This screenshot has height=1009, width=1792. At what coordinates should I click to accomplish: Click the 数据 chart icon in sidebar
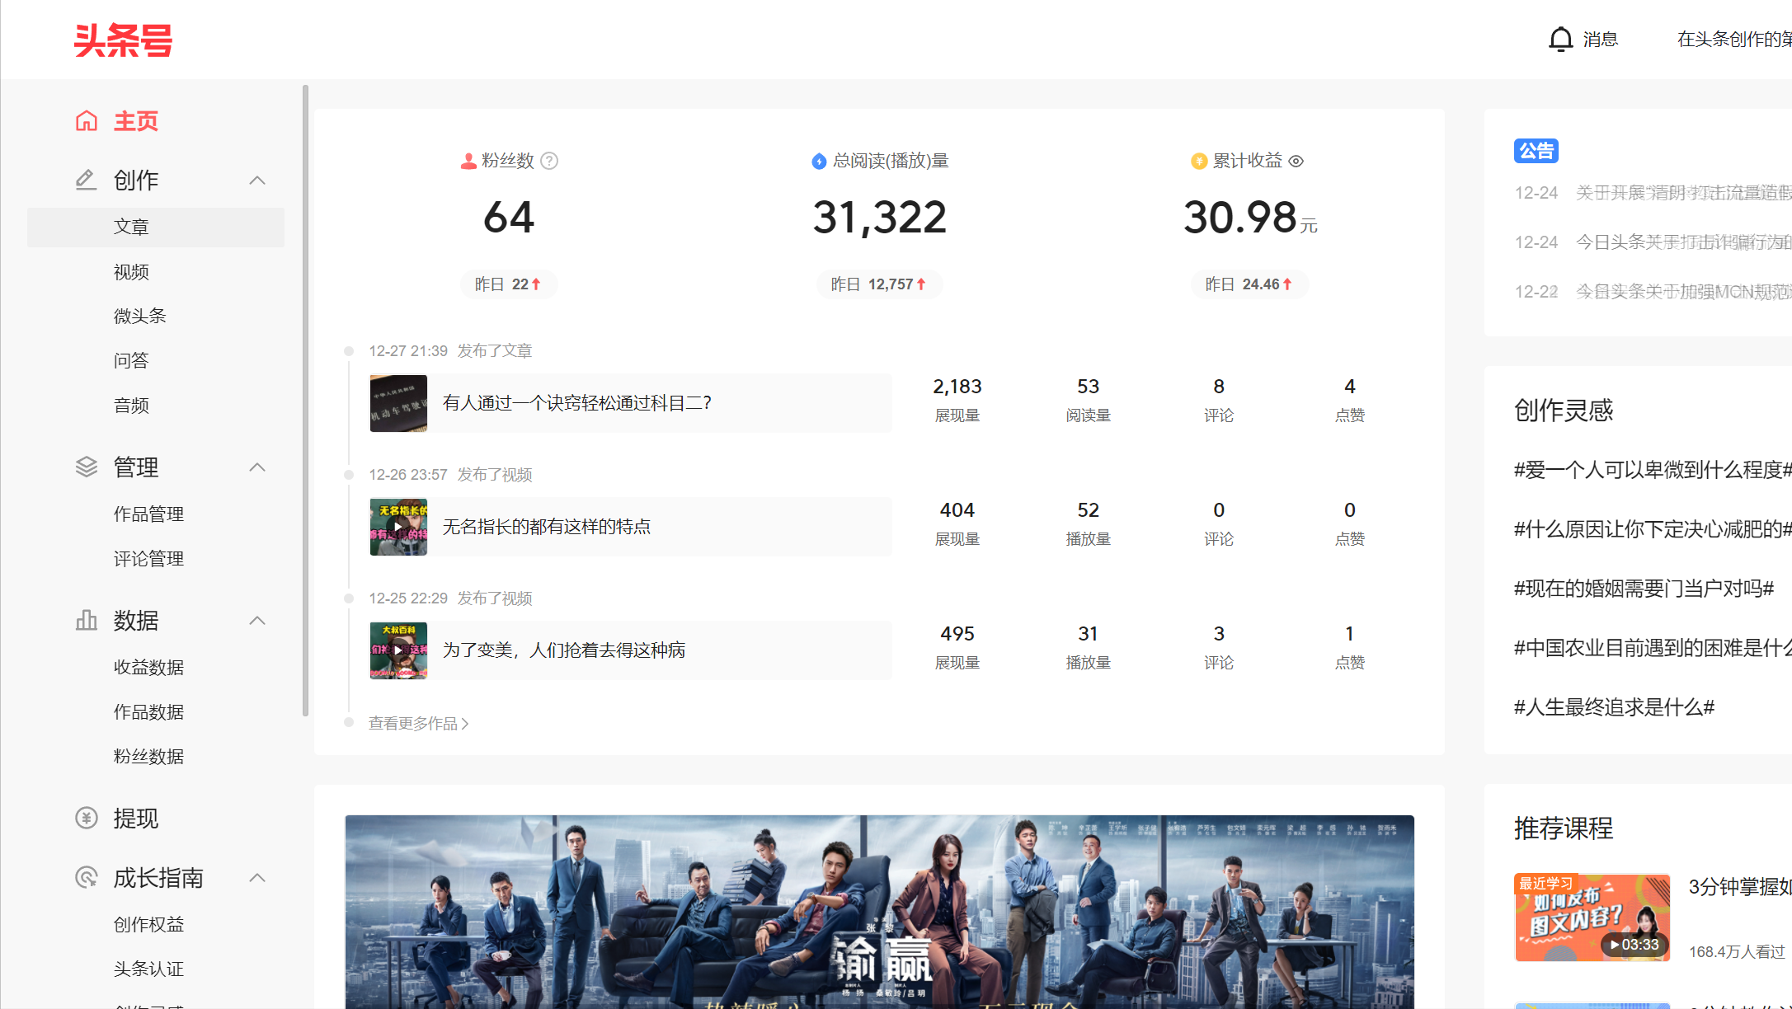tap(85, 620)
